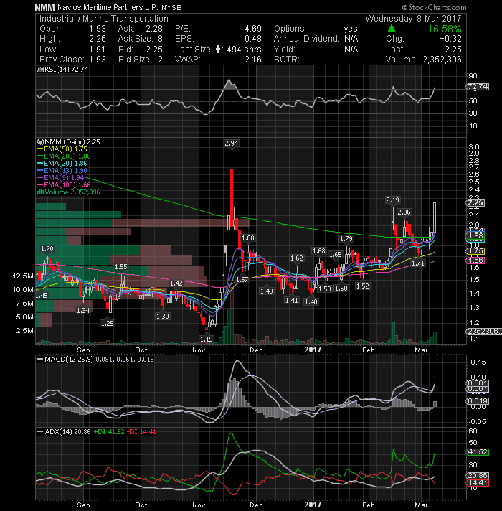
Task: Click the 1.52 price annotation
Action: tap(362, 286)
